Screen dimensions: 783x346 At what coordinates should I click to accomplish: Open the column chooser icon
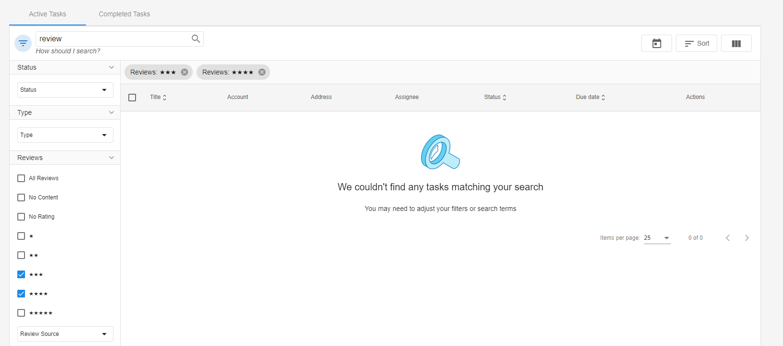[736, 43]
